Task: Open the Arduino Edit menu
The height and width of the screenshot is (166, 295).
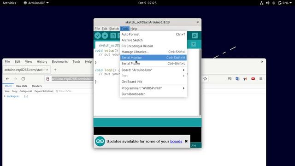Action: [x=105, y=29]
